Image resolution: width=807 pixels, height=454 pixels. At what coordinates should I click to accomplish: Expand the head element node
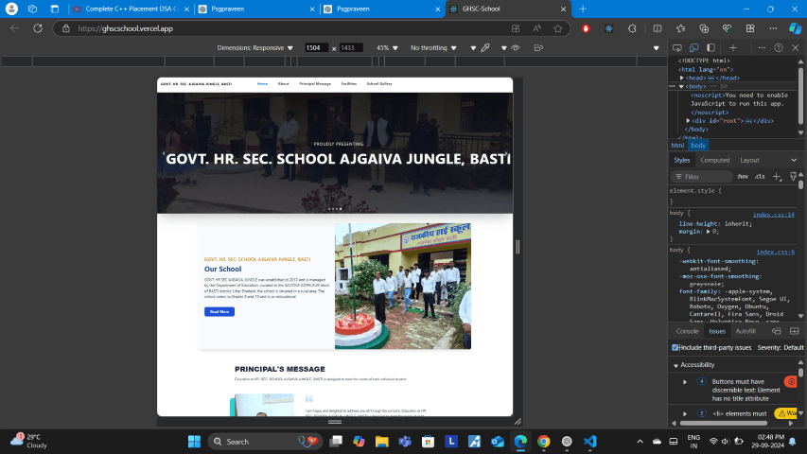pos(682,79)
